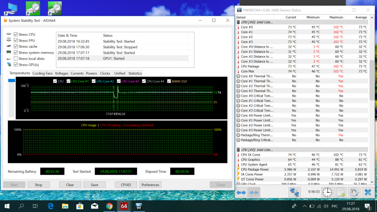Switch to Currents tab
Viewport: 377px width, 212px height.
tap(77, 74)
